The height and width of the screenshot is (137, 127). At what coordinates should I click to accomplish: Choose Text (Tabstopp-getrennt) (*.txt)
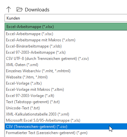[x=66, y=102]
